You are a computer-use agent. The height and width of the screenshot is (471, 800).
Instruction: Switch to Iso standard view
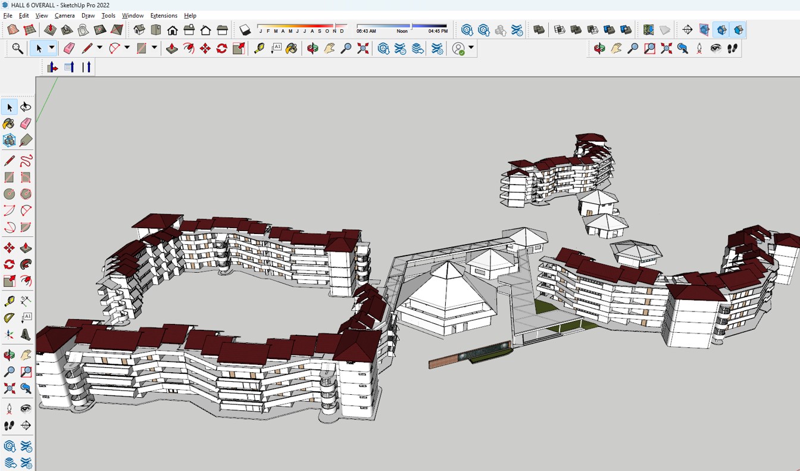pyautogui.click(x=139, y=30)
